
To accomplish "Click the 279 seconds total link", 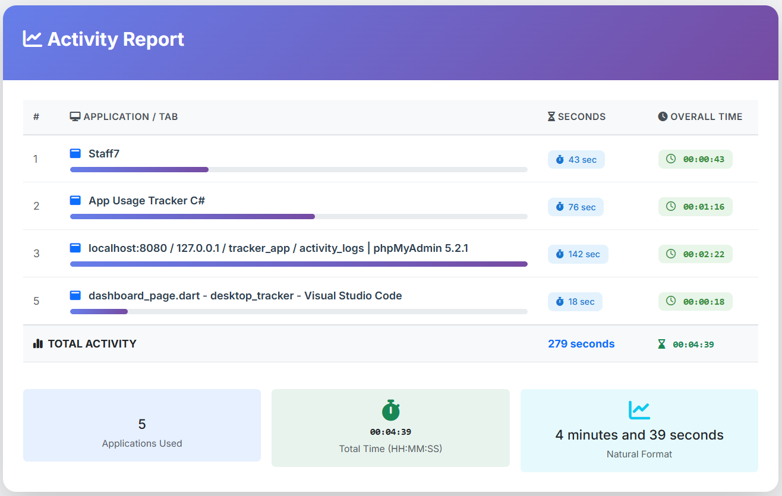I will [x=581, y=344].
